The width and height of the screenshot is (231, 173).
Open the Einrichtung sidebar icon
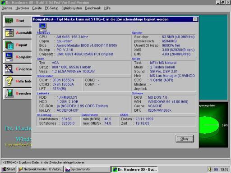click(x=9, y=69)
